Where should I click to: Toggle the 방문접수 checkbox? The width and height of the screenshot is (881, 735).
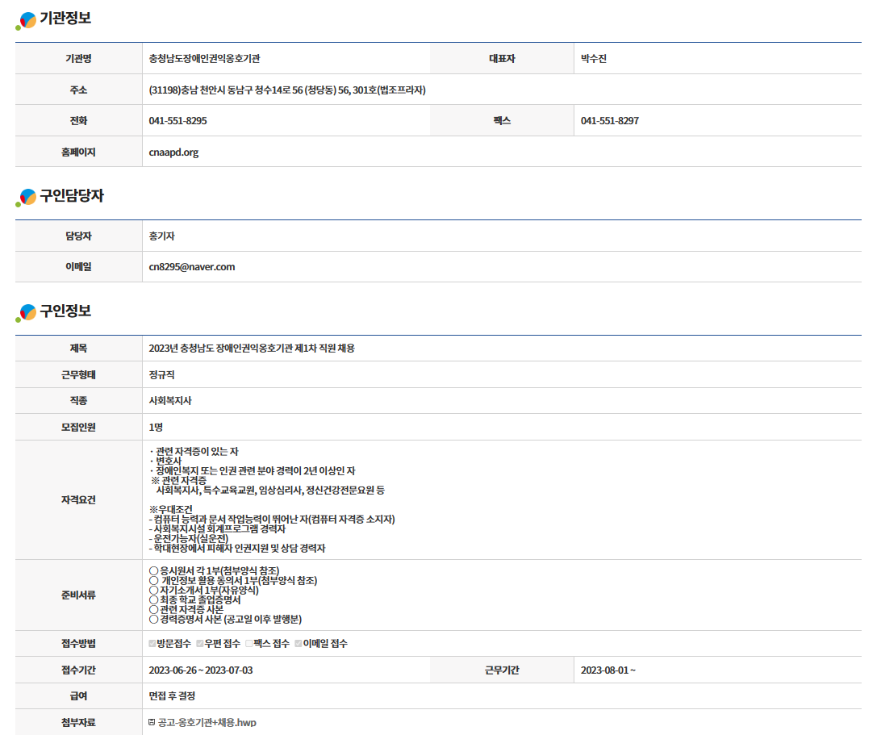point(152,644)
